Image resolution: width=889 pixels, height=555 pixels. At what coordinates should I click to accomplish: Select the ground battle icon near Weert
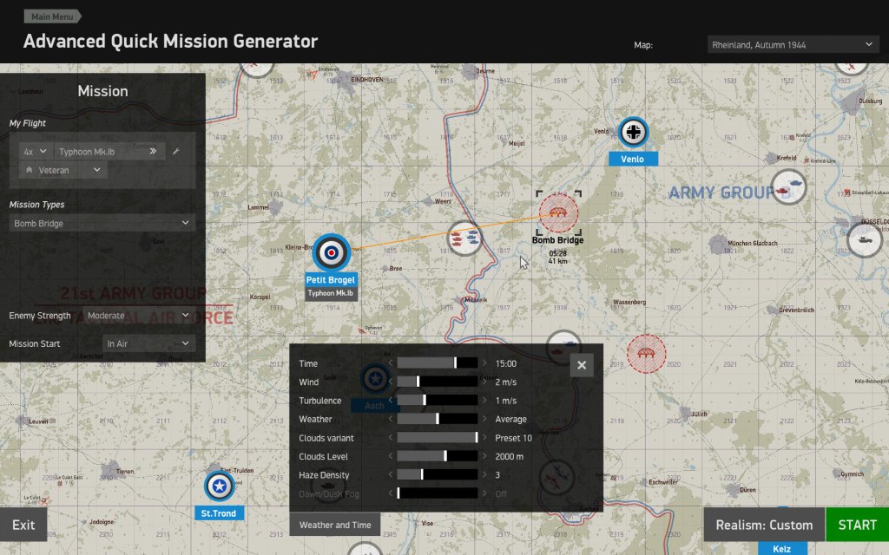coord(464,238)
